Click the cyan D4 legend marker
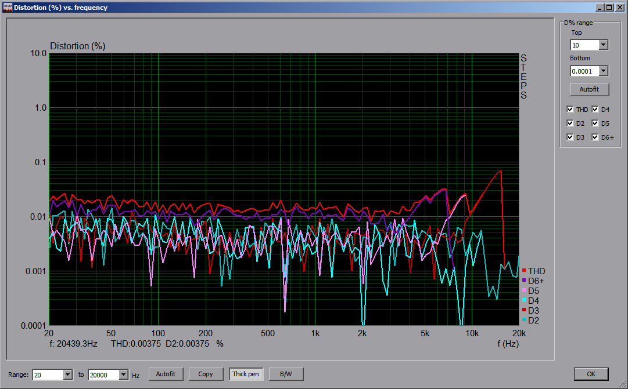Screen dimensions: 628x389 pyautogui.click(x=524, y=300)
